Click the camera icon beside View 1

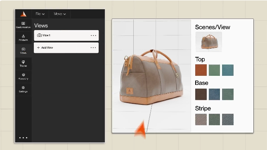pos(39,35)
